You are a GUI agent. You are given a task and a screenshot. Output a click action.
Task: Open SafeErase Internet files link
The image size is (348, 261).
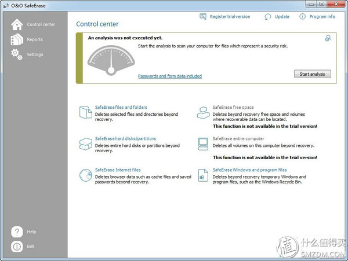point(118,170)
